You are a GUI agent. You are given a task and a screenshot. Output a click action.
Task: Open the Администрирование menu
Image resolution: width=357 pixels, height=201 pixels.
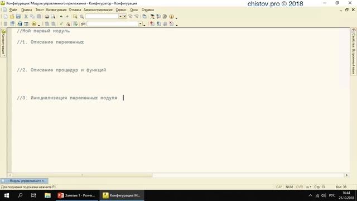point(98,10)
